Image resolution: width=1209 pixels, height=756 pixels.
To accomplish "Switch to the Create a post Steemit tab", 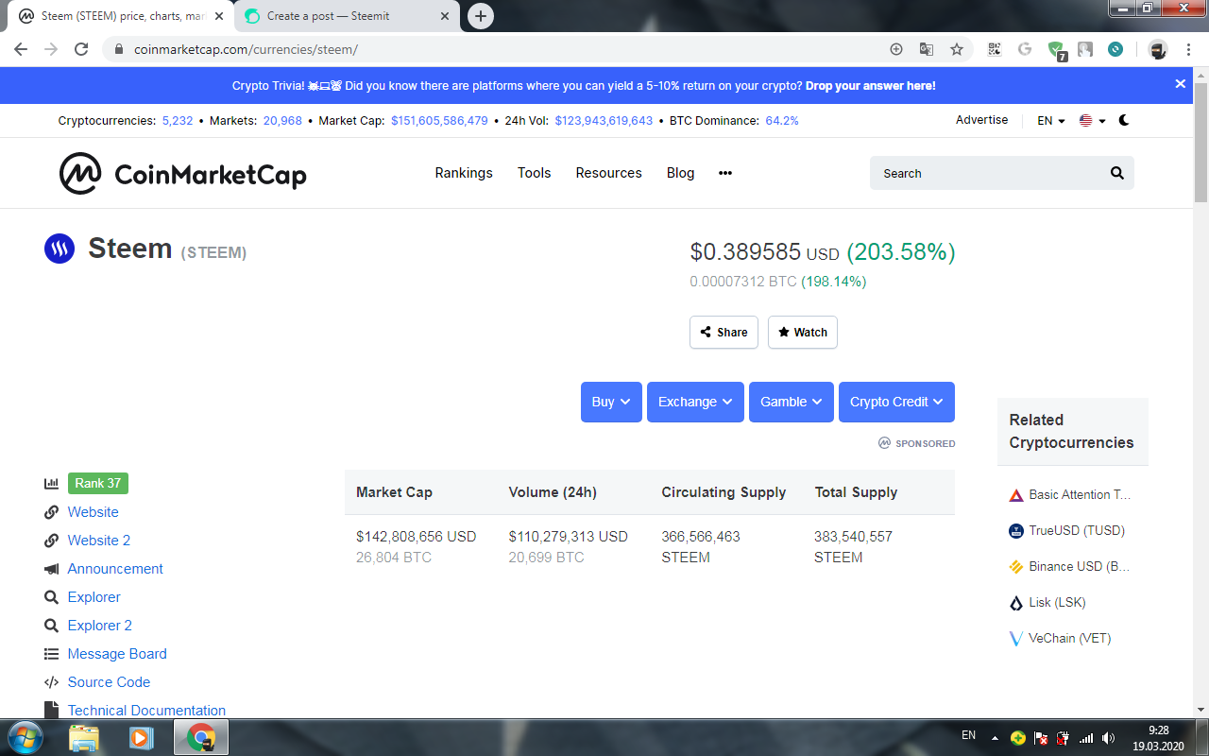I will [348, 16].
